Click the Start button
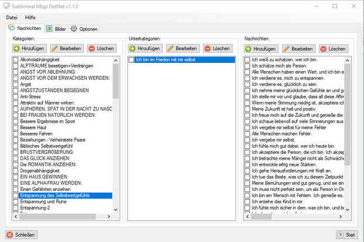The image size is (364, 242). click(347, 235)
